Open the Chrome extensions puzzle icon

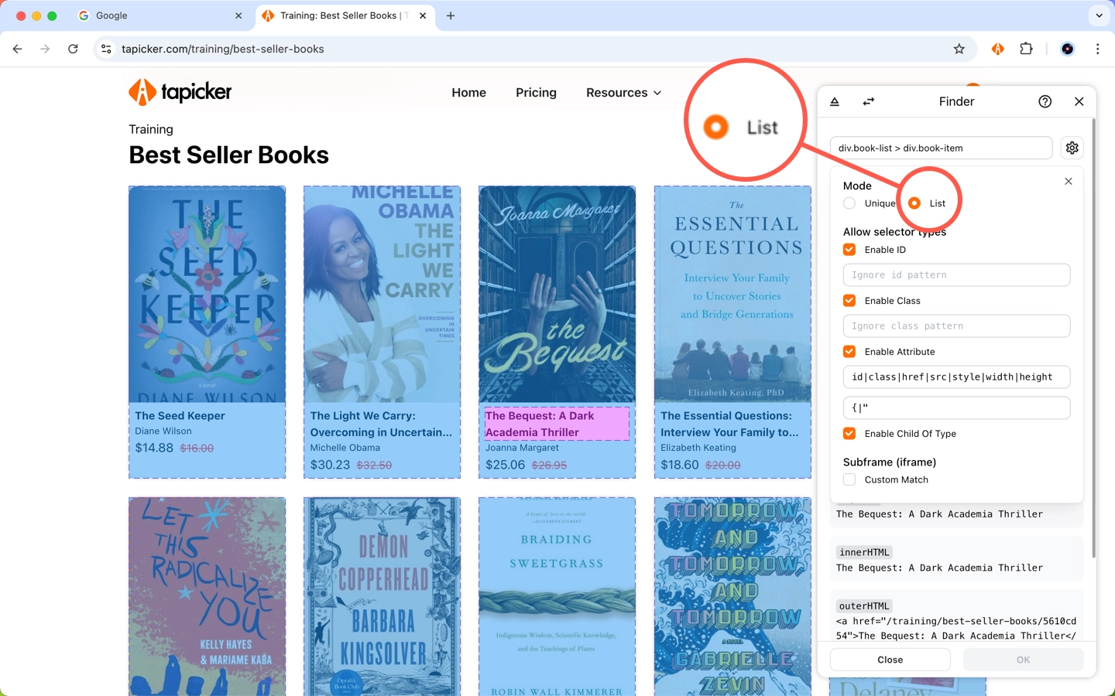(1026, 49)
